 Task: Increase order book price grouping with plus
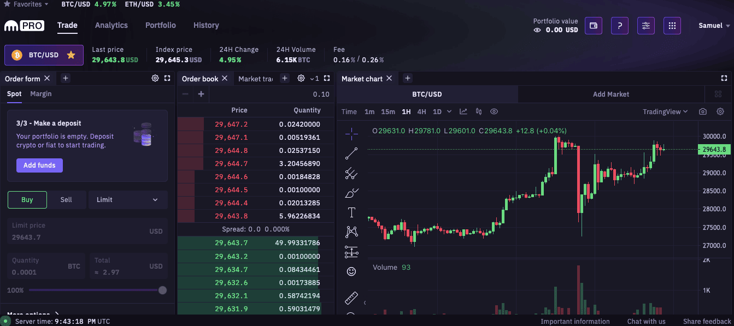coord(201,94)
